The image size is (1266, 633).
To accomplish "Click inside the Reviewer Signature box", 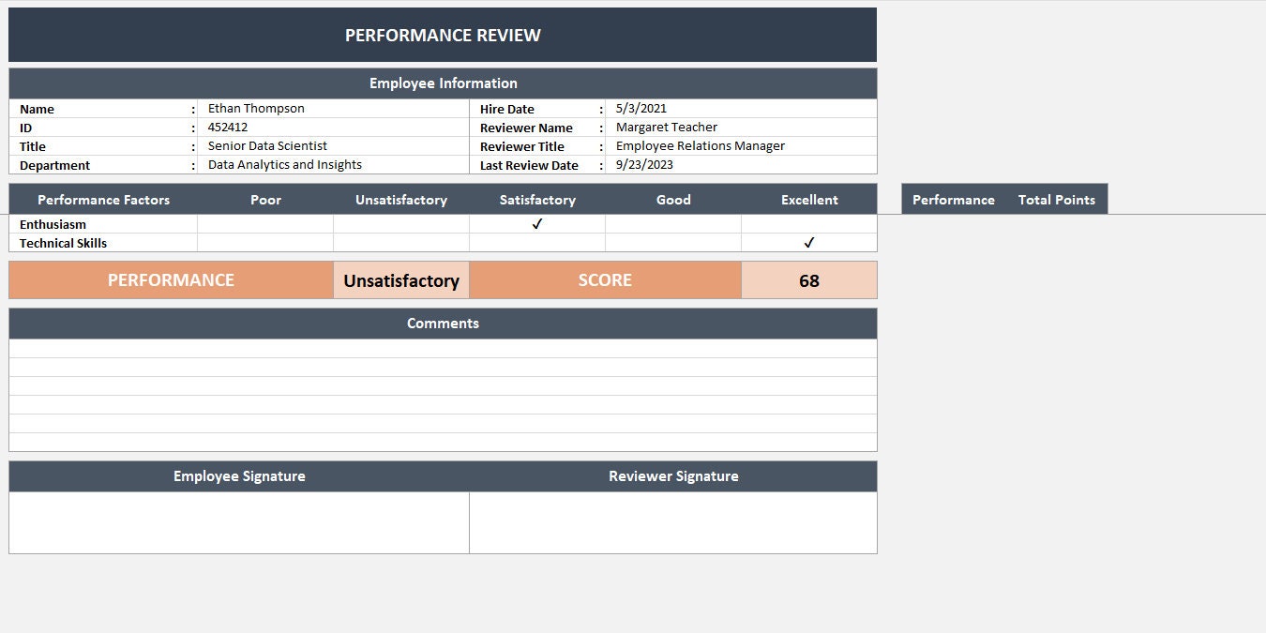I will pyautogui.click(x=672, y=520).
